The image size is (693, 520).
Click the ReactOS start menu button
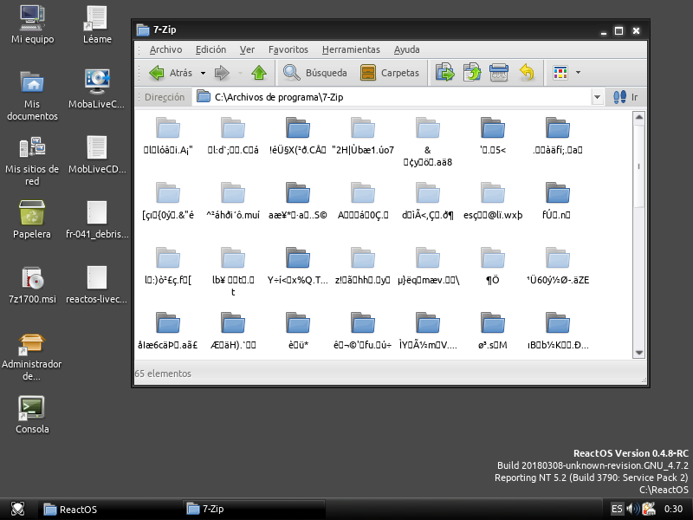pyautogui.click(x=17, y=509)
